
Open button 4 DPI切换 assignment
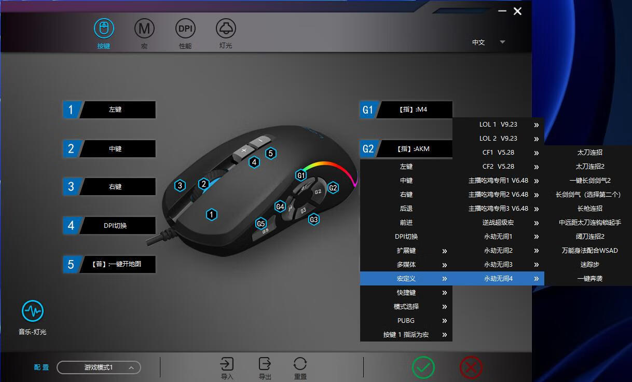109,226
